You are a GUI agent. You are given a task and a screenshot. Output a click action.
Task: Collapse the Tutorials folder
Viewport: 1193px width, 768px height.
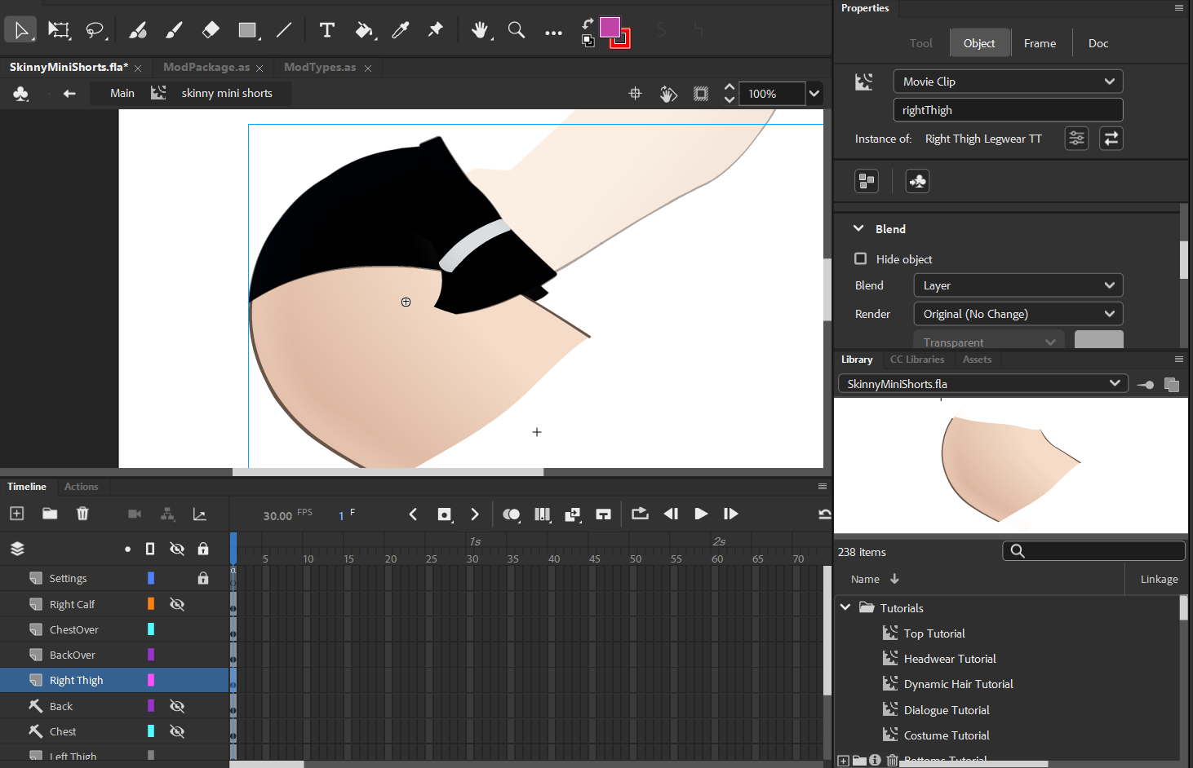(x=845, y=607)
